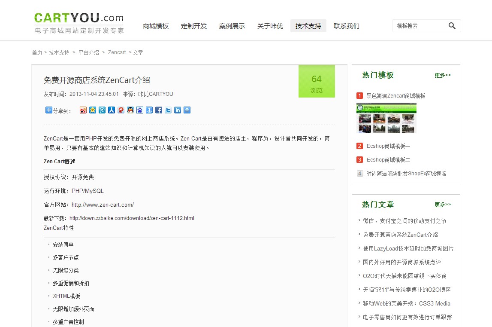The image size is (492, 327).
Task: Click 热门文章 panel heading
Action: [378, 205]
